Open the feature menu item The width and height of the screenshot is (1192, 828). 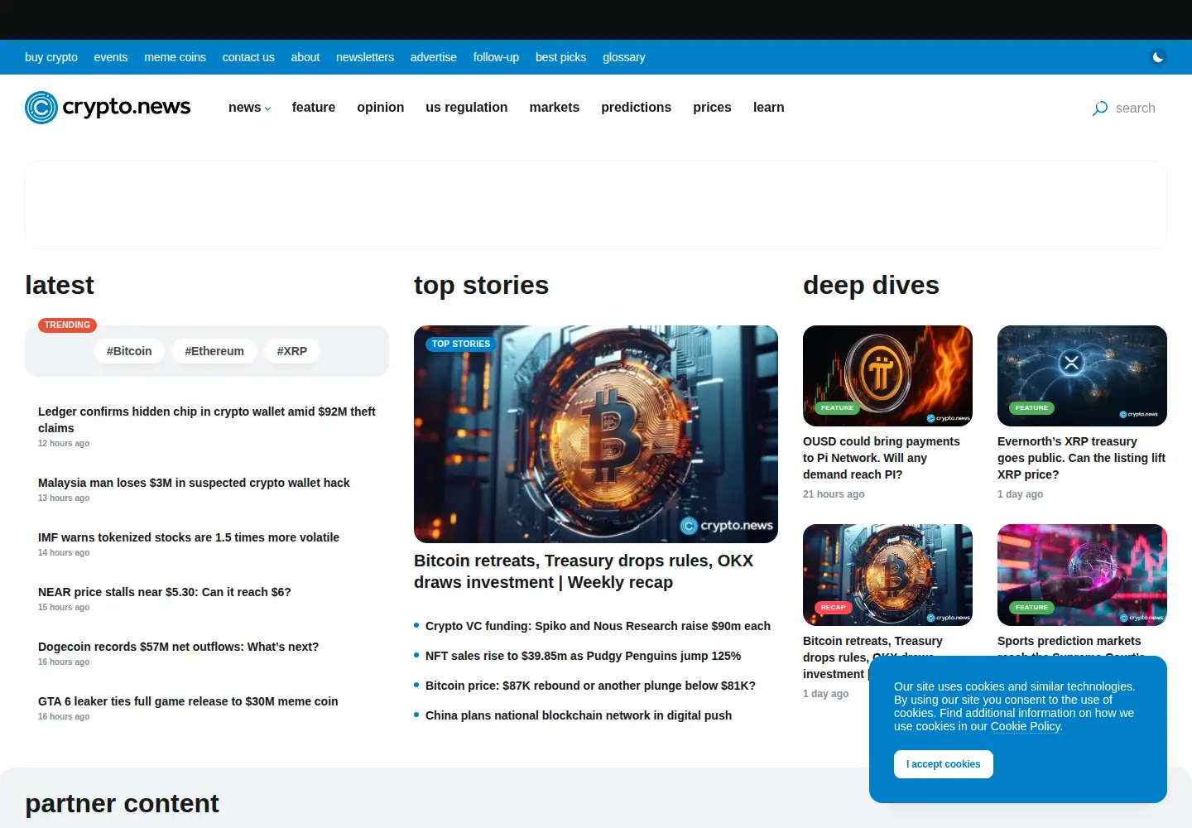click(314, 108)
